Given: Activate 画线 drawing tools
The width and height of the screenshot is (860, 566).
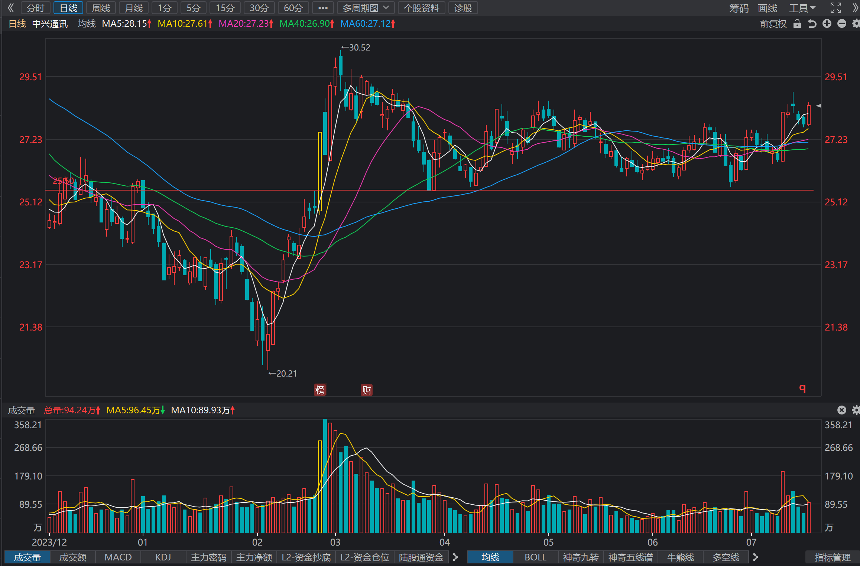Looking at the screenshot, I should (x=767, y=8).
